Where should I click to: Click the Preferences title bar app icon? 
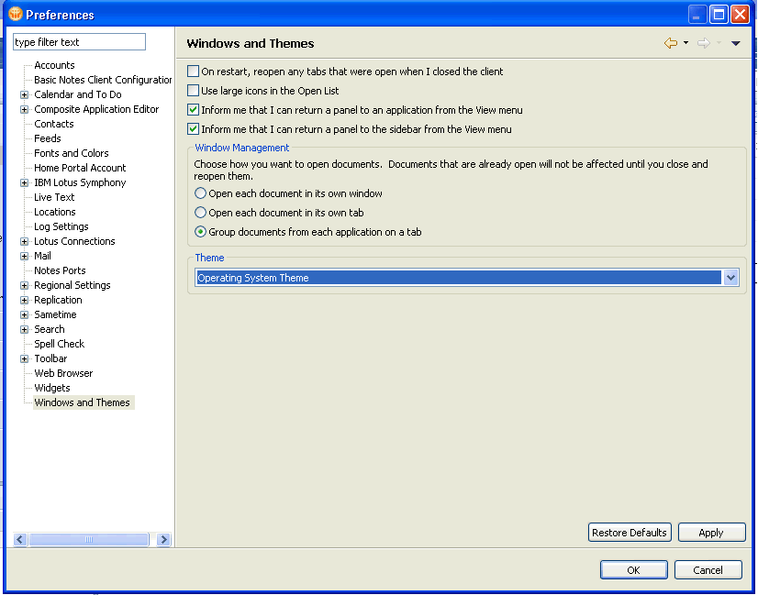click(x=16, y=14)
